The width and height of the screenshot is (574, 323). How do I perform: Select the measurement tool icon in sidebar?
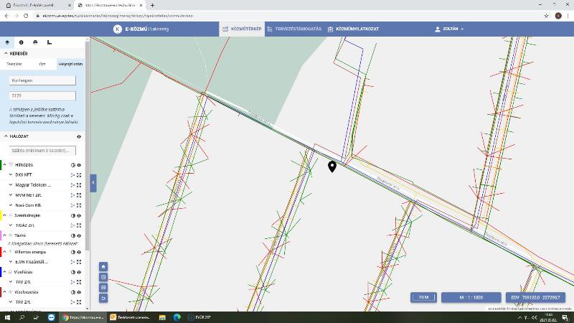click(x=50, y=42)
